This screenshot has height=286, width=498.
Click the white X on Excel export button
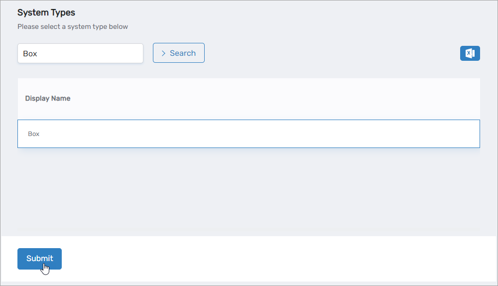tap(469, 53)
